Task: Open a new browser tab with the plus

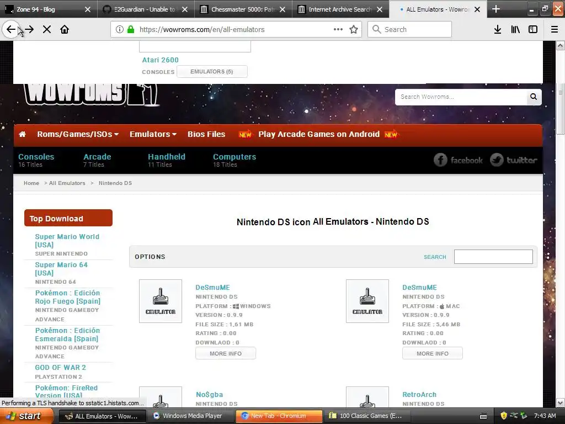Action: click(496, 9)
